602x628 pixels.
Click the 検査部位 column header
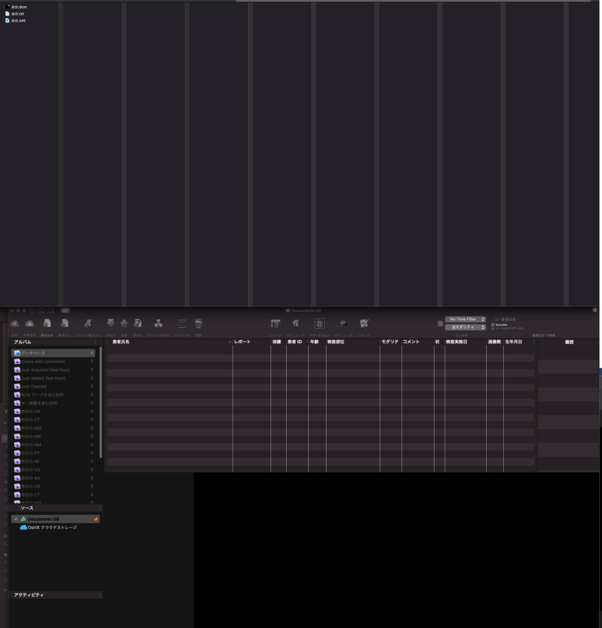tap(353, 342)
